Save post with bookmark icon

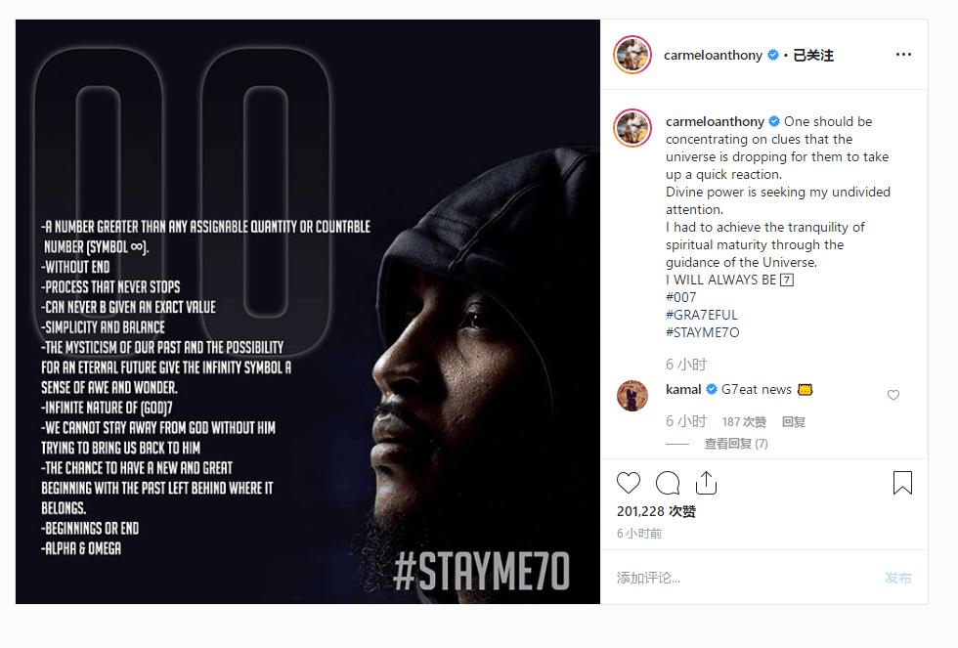(902, 483)
